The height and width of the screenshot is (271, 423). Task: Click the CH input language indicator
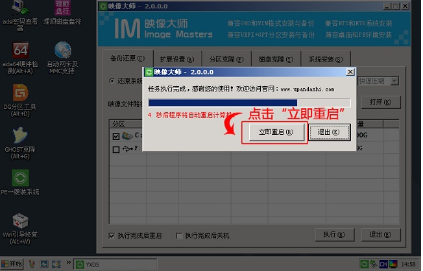coord(383,265)
